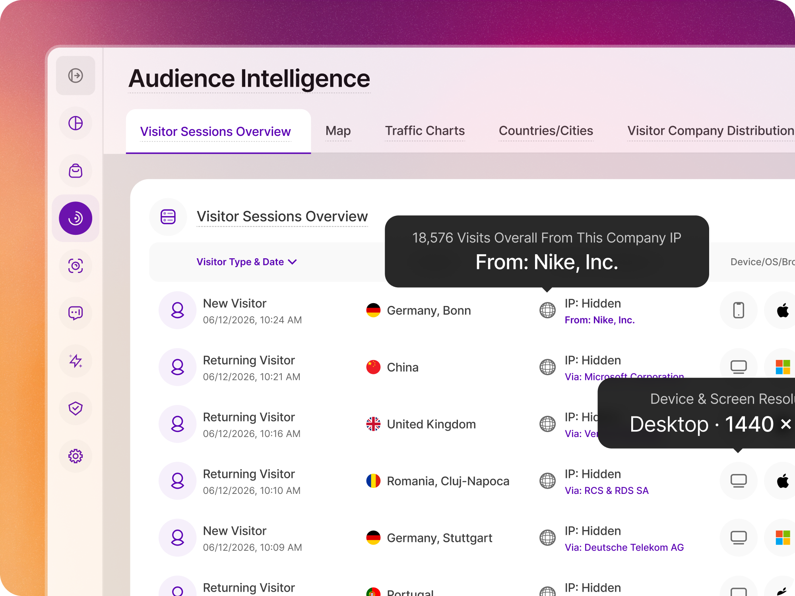This screenshot has width=795, height=596.
Task: Open the settings gear sidebar icon
Action: pos(76,456)
